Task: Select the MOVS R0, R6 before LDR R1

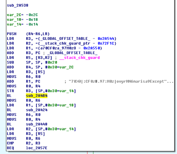Action: tap(24, 100)
